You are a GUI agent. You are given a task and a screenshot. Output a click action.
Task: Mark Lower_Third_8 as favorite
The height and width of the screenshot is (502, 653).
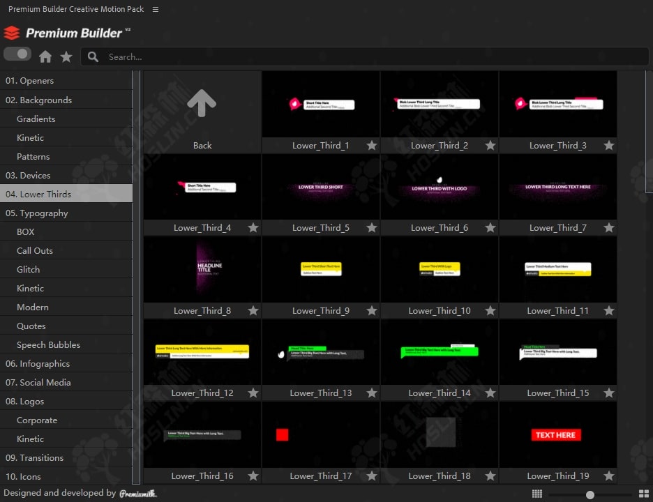[253, 310]
